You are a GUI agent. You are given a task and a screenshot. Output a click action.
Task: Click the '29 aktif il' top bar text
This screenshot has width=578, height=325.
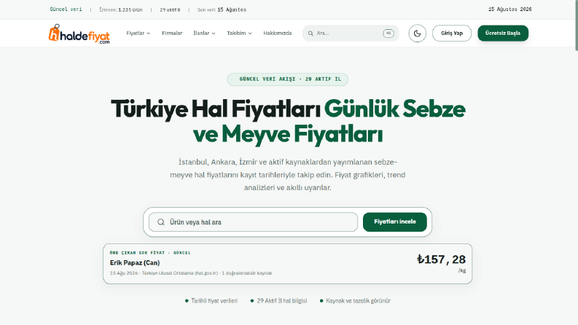(170, 10)
